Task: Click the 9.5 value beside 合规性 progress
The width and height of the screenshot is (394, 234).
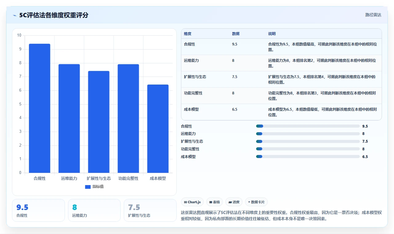Action: (x=365, y=126)
